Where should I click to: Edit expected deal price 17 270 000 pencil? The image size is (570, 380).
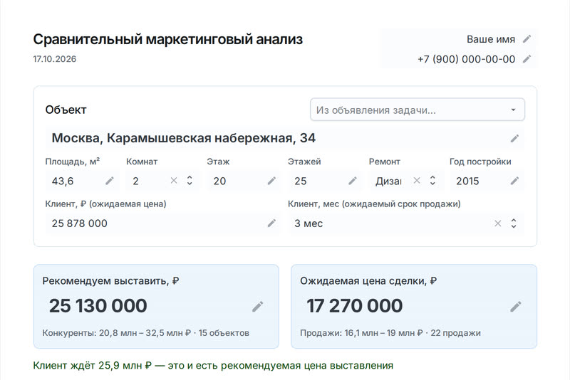tap(515, 306)
